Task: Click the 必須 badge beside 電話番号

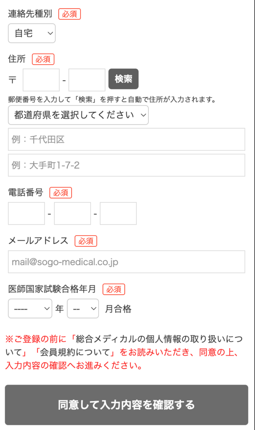Action: coord(61,193)
